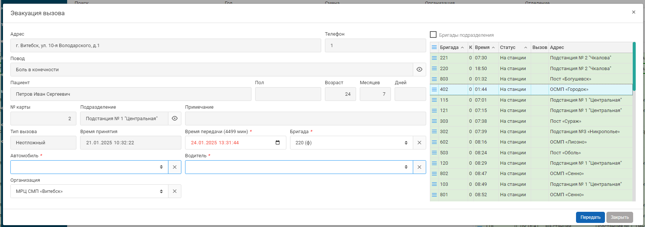The height and width of the screenshot is (227, 645).
Task: Click Пациент field Петров Иван Сергеевич
Action: tap(131, 94)
